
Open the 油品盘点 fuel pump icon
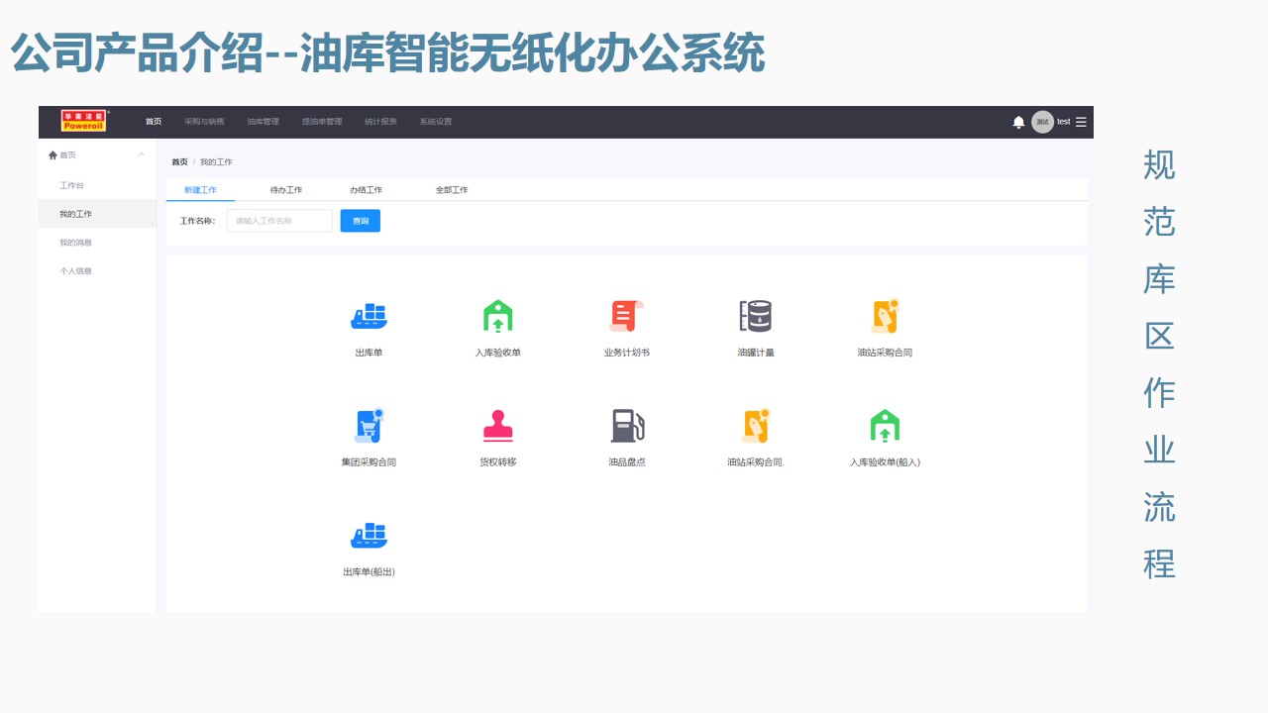[627, 426]
